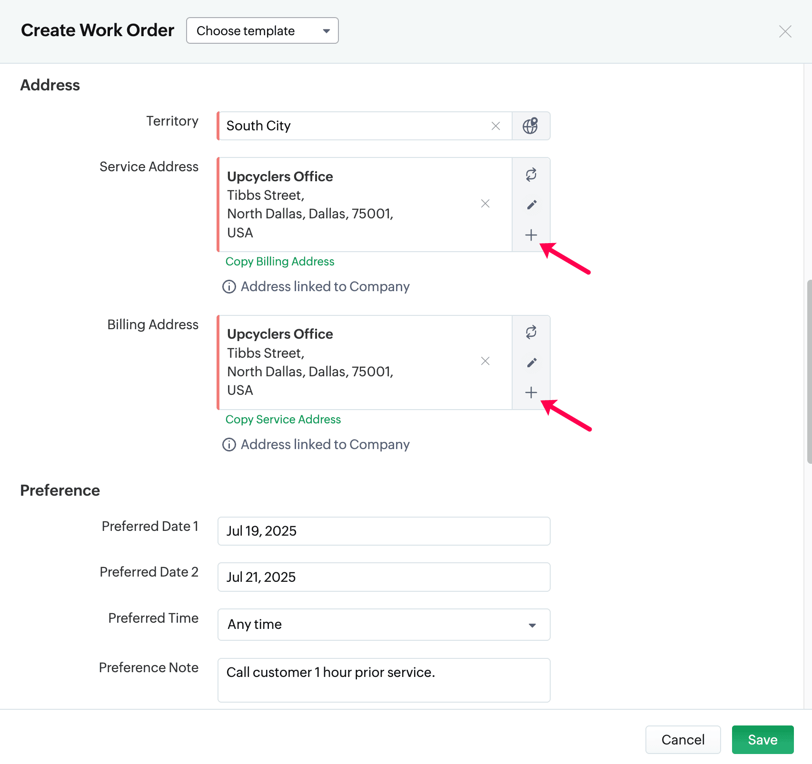
Task: Add a new Billing Address with plus icon
Action: (531, 392)
